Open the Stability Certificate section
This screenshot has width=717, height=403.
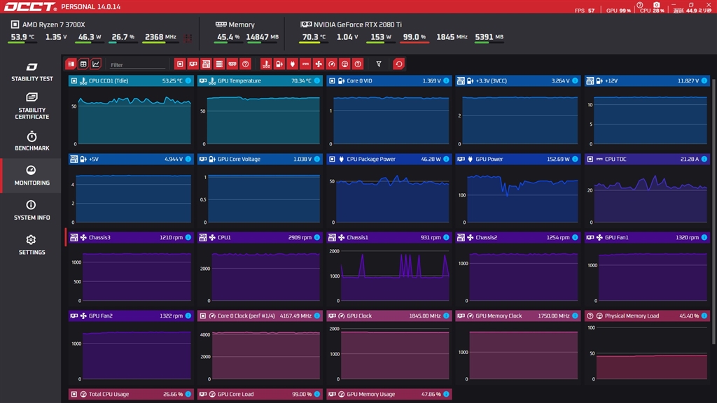coord(32,106)
